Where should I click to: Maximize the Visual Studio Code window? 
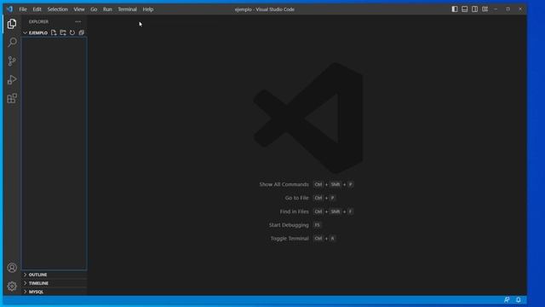(x=508, y=9)
